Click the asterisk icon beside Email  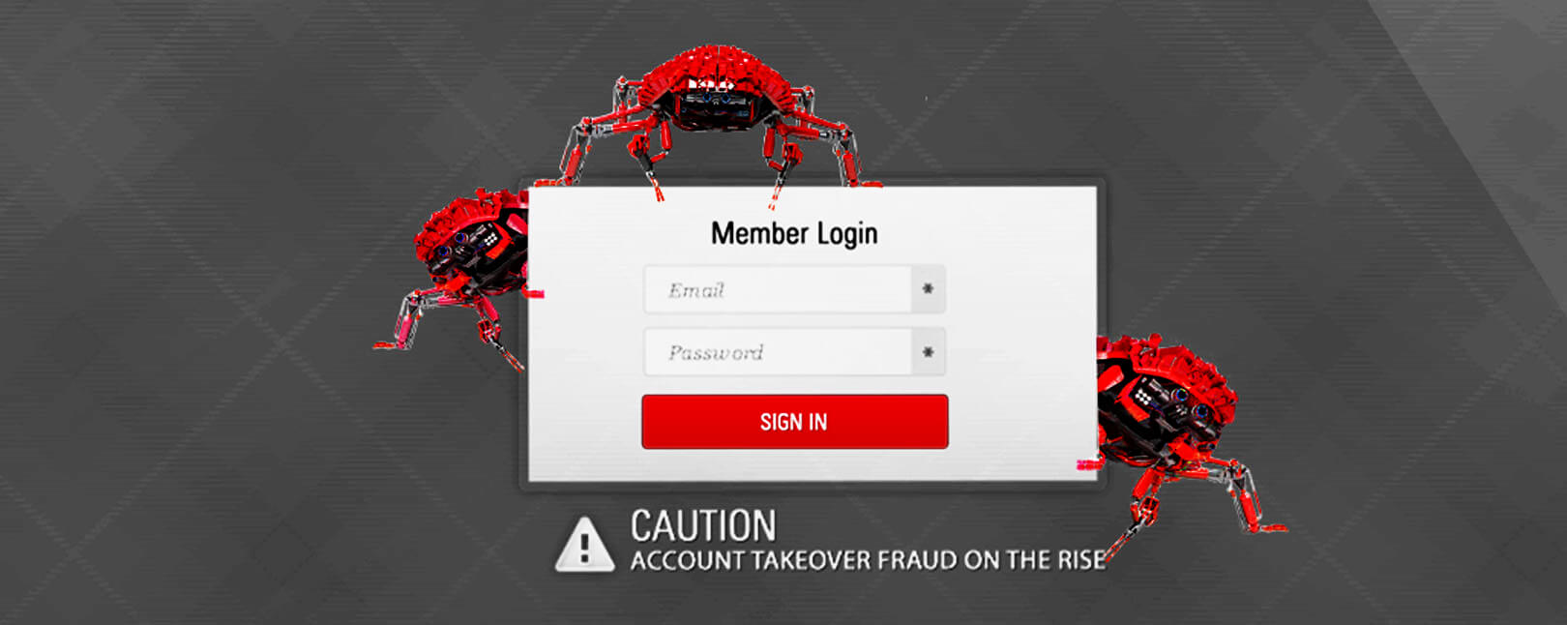click(x=928, y=289)
